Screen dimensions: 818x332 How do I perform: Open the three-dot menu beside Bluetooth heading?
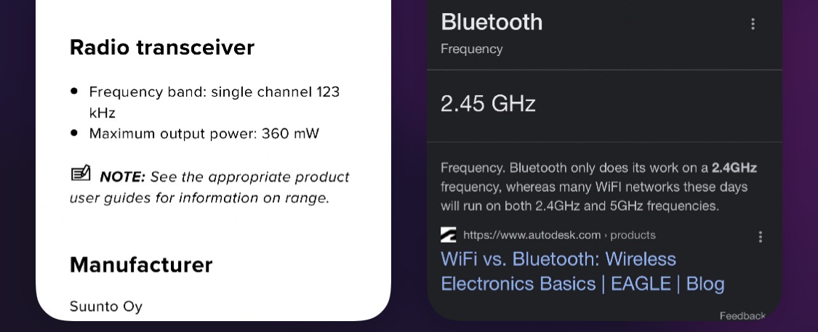[x=753, y=24]
